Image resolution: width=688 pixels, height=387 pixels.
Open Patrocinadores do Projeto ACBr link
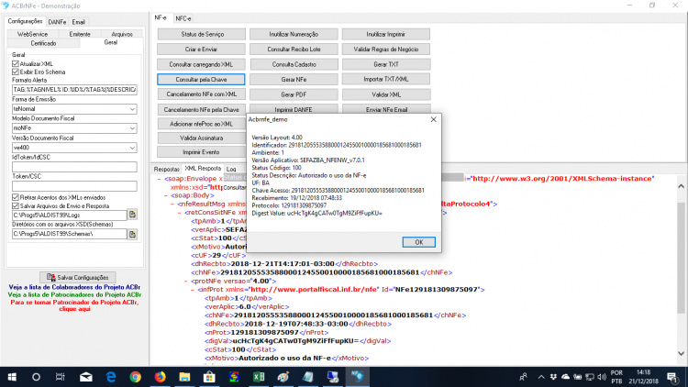click(x=74, y=295)
